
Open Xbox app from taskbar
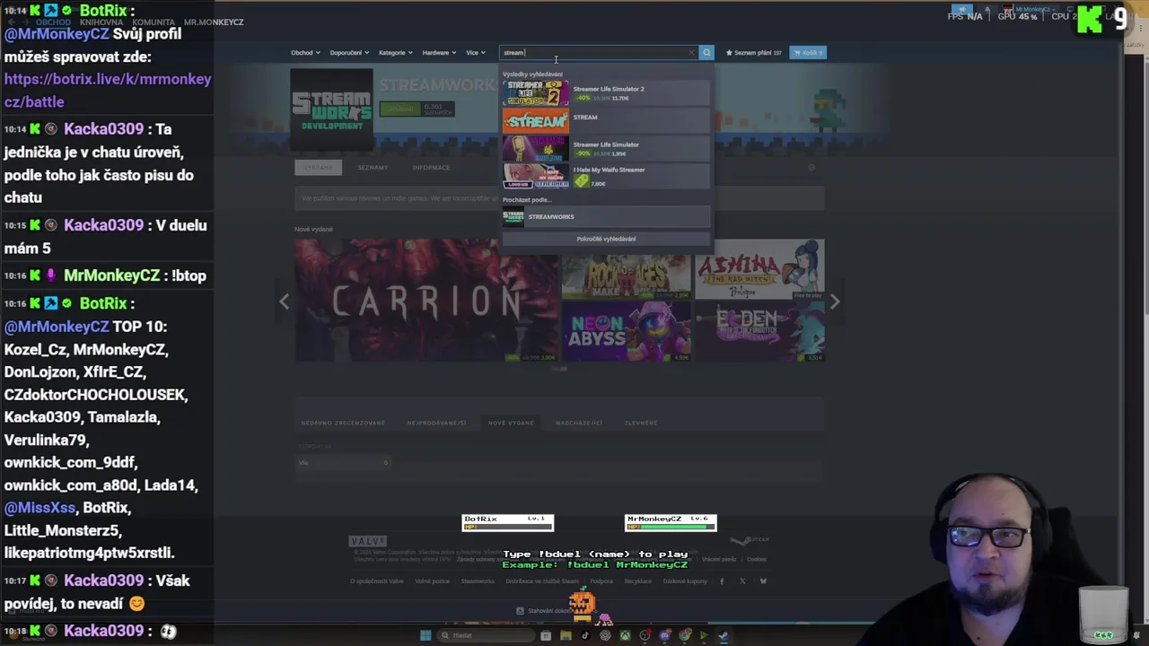pyautogui.click(x=625, y=635)
